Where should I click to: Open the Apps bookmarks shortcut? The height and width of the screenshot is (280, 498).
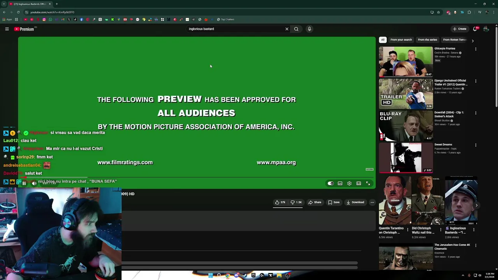pos(7,19)
